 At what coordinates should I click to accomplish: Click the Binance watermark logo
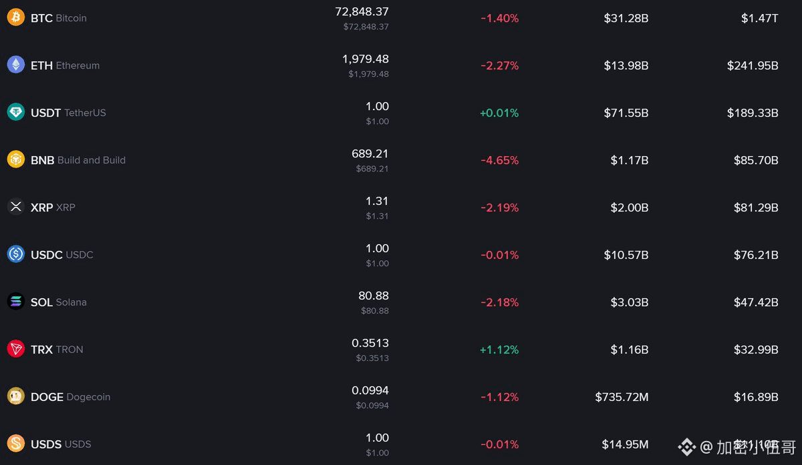[687, 446]
